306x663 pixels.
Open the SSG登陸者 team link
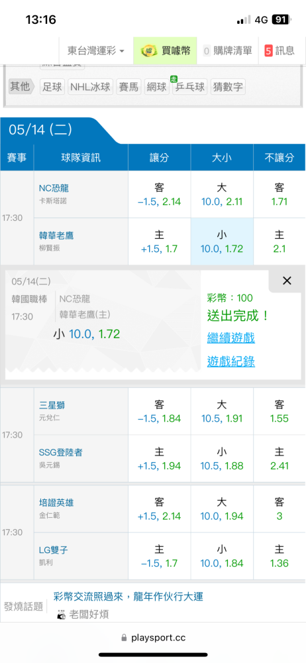[60, 452]
